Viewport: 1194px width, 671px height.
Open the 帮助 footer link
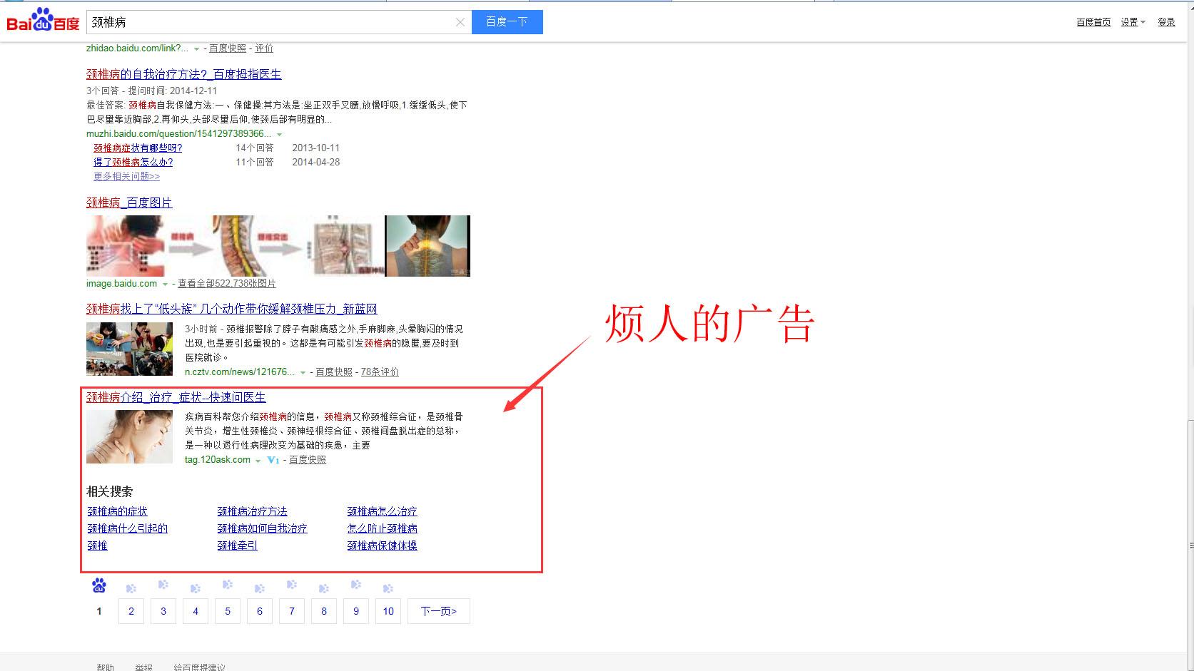click(105, 667)
